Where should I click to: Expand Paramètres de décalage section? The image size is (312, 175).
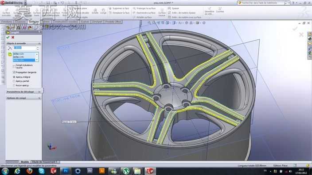pos(39,92)
